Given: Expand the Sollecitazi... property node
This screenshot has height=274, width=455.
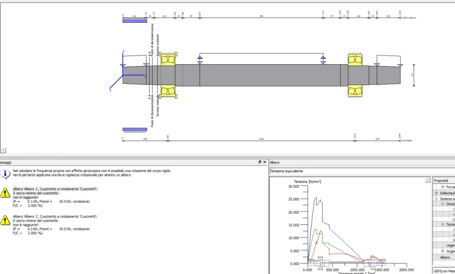Looking at the screenshot, I should point(436,193).
